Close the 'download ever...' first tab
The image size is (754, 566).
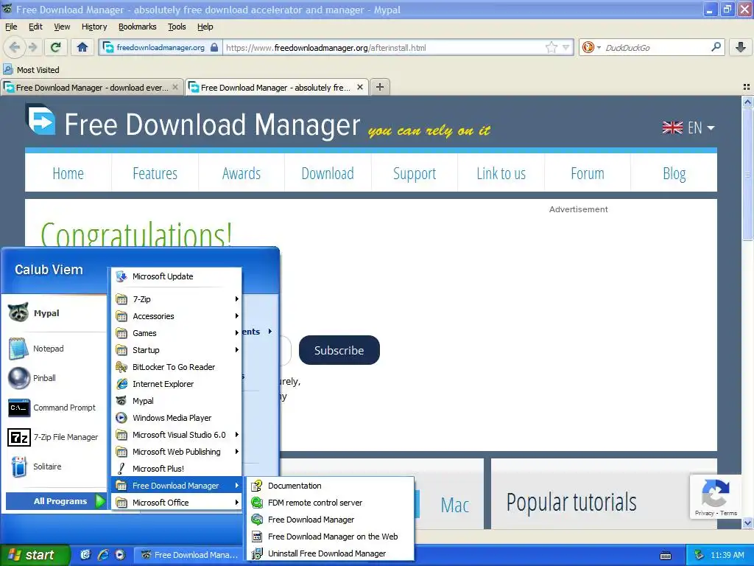(175, 87)
